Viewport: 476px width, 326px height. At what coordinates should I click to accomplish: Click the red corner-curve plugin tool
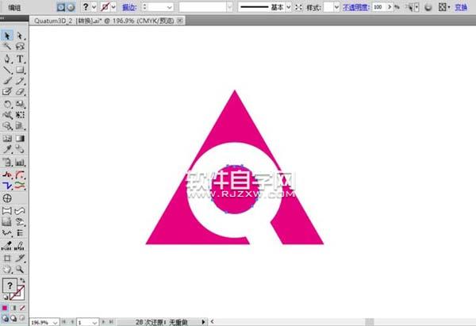20,175
